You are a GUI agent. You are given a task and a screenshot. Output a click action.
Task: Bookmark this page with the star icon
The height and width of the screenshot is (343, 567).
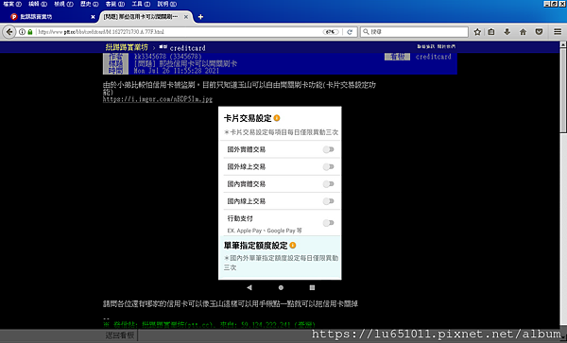(x=477, y=32)
